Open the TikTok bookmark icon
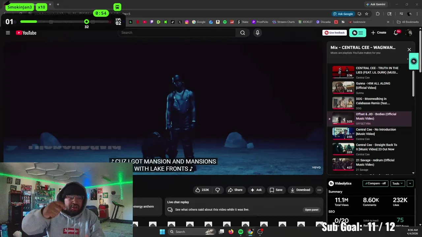This screenshot has width=422, height=237. pos(172,22)
